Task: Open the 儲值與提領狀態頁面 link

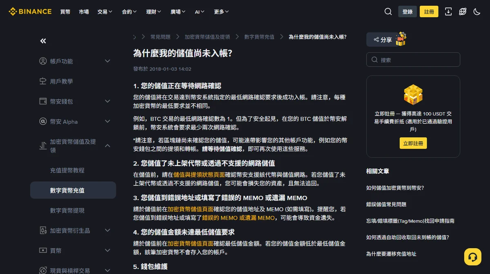Action: pos(199,175)
